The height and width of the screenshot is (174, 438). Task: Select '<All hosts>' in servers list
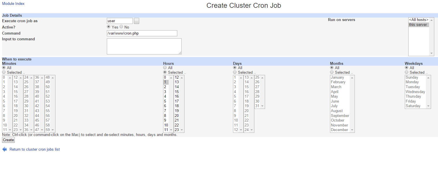(x=418, y=20)
